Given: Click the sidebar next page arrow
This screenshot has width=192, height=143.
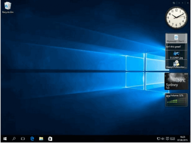Looking at the screenshot, I should tap(183, 3).
